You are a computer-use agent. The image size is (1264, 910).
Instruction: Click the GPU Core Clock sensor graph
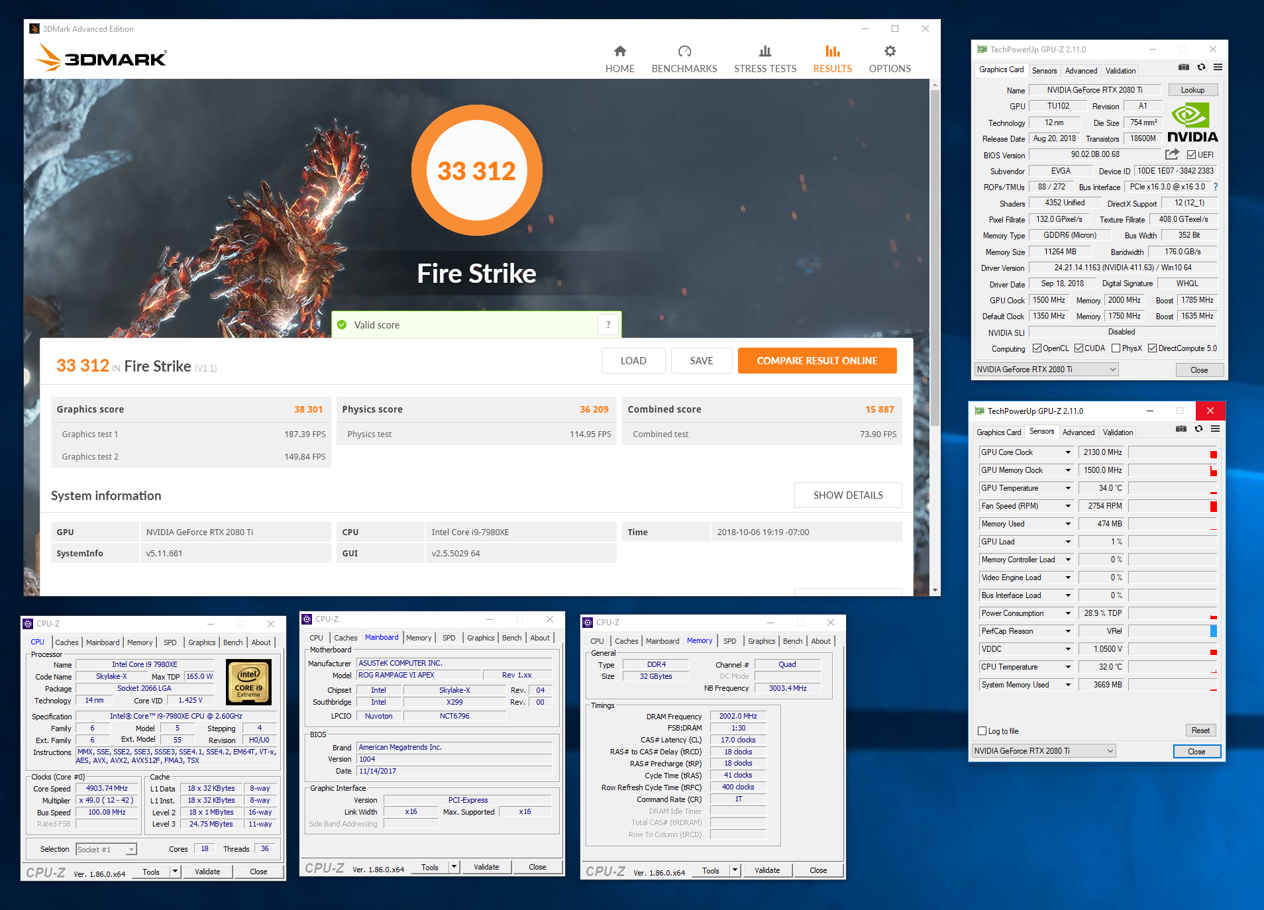point(1173,452)
